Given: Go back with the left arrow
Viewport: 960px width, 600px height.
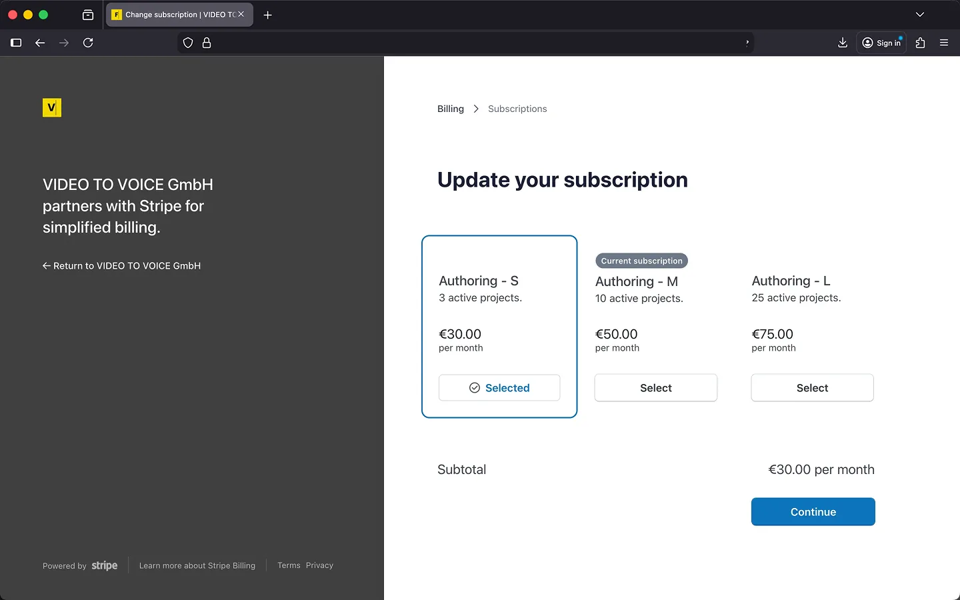Looking at the screenshot, I should [x=40, y=43].
